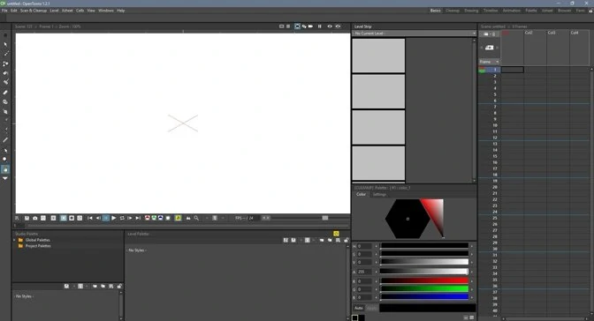This screenshot has height=321, width=594.
Task: Click the Compare to Snapshot icon
Action: click(x=43, y=218)
